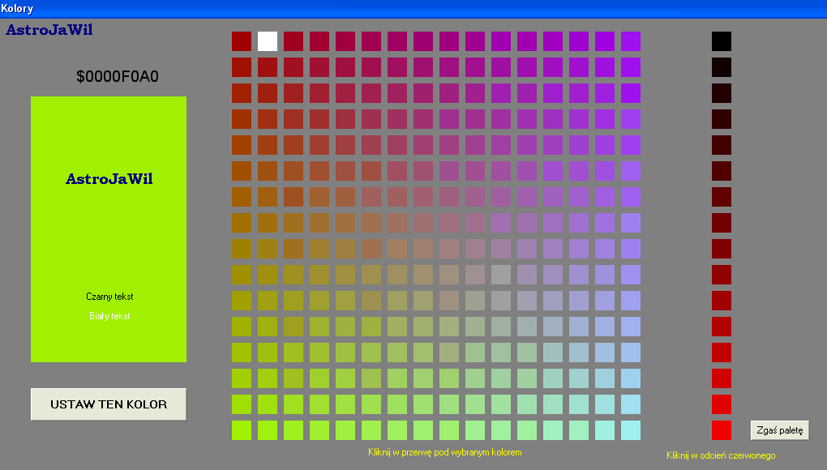
Task: Pick the white swatch in the grid's top row
Action: pyautogui.click(x=268, y=41)
